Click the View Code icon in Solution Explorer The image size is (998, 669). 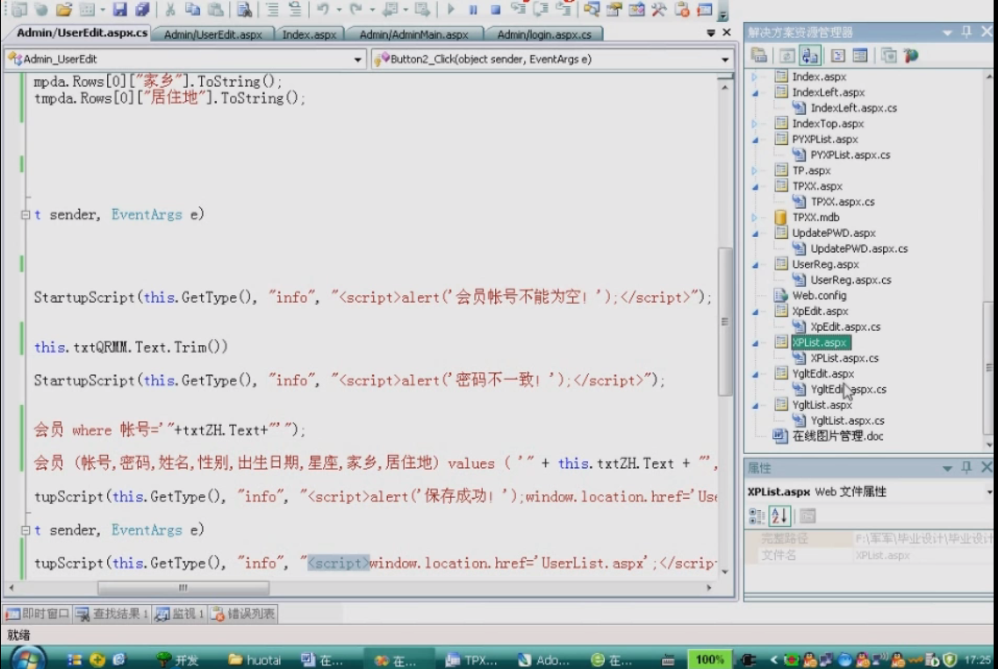pos(837,56)
